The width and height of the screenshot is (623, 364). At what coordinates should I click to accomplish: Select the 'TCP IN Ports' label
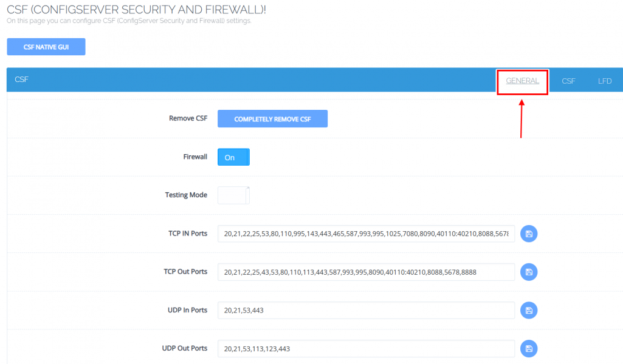click(x=188, y=233)
